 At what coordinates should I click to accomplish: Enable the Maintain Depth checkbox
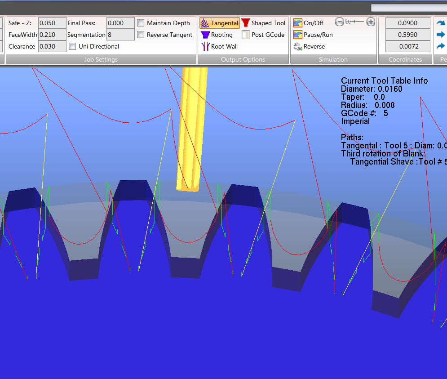click(141, 23)
